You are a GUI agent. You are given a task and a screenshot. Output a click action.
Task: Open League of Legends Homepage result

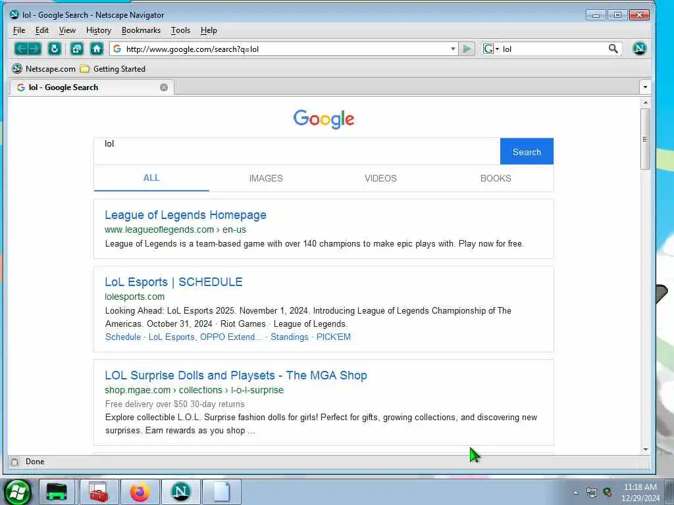186,215
